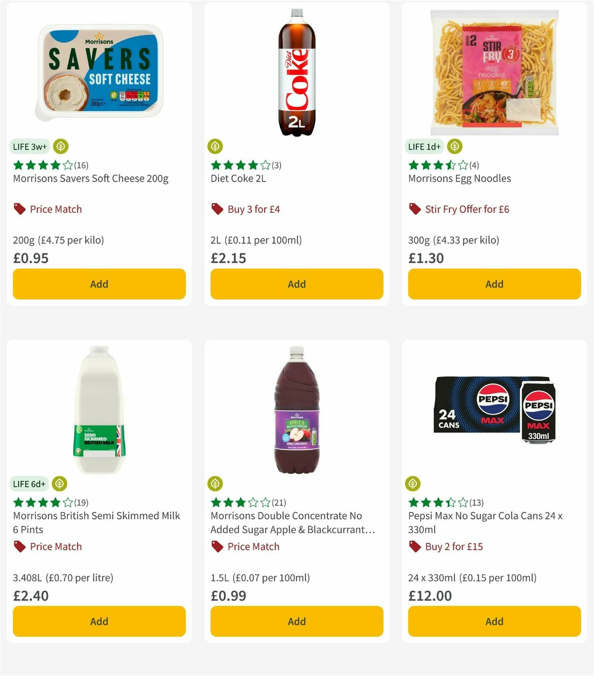Open the LIFE 1d+ badge on Egg Noodles
Screen dimensions: 594x676
point(424,146)
